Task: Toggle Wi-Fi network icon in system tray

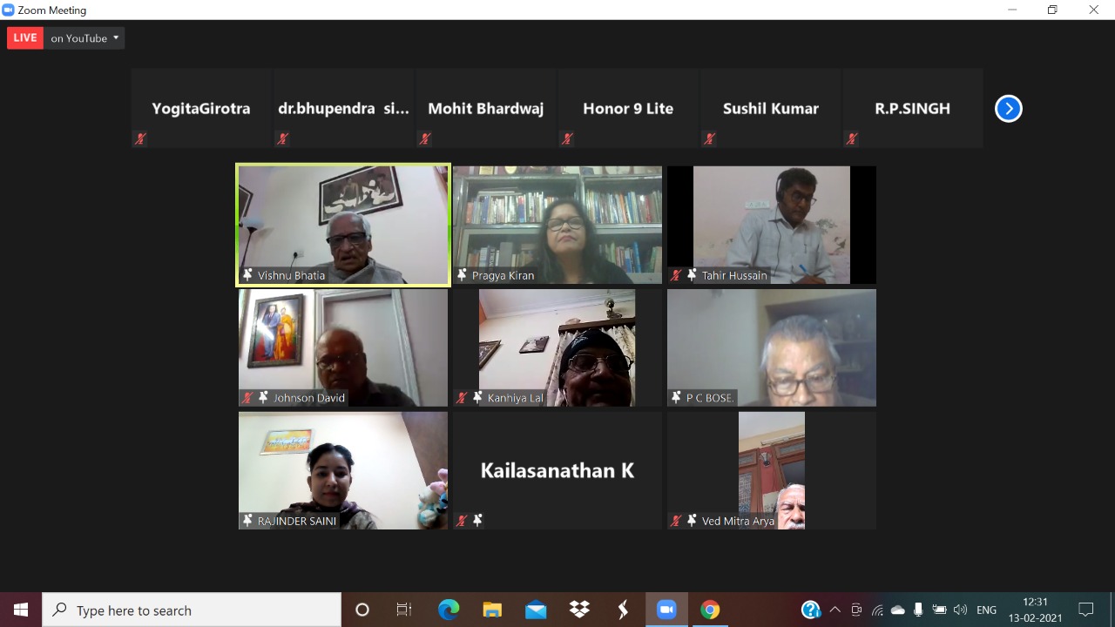Action: pyautogui.click(x=877, y=610)
